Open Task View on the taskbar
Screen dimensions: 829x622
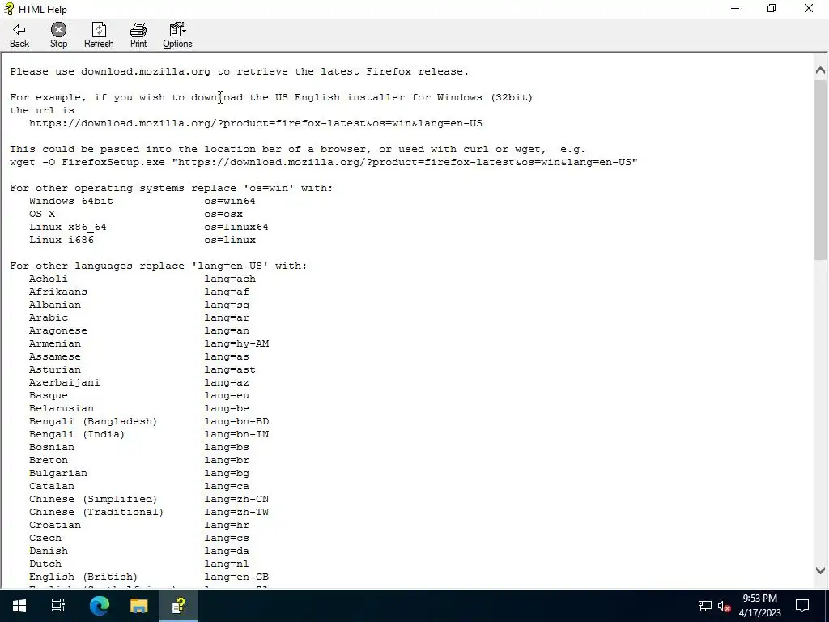pos(58,606)
